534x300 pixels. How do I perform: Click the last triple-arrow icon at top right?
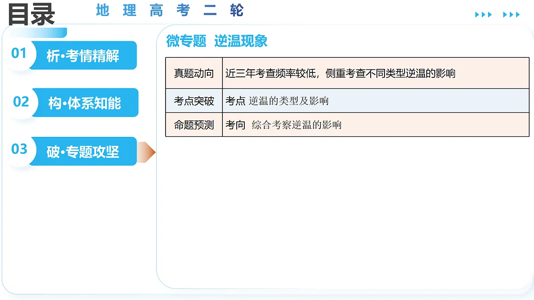pyautogui.click(x=511, y=15)
